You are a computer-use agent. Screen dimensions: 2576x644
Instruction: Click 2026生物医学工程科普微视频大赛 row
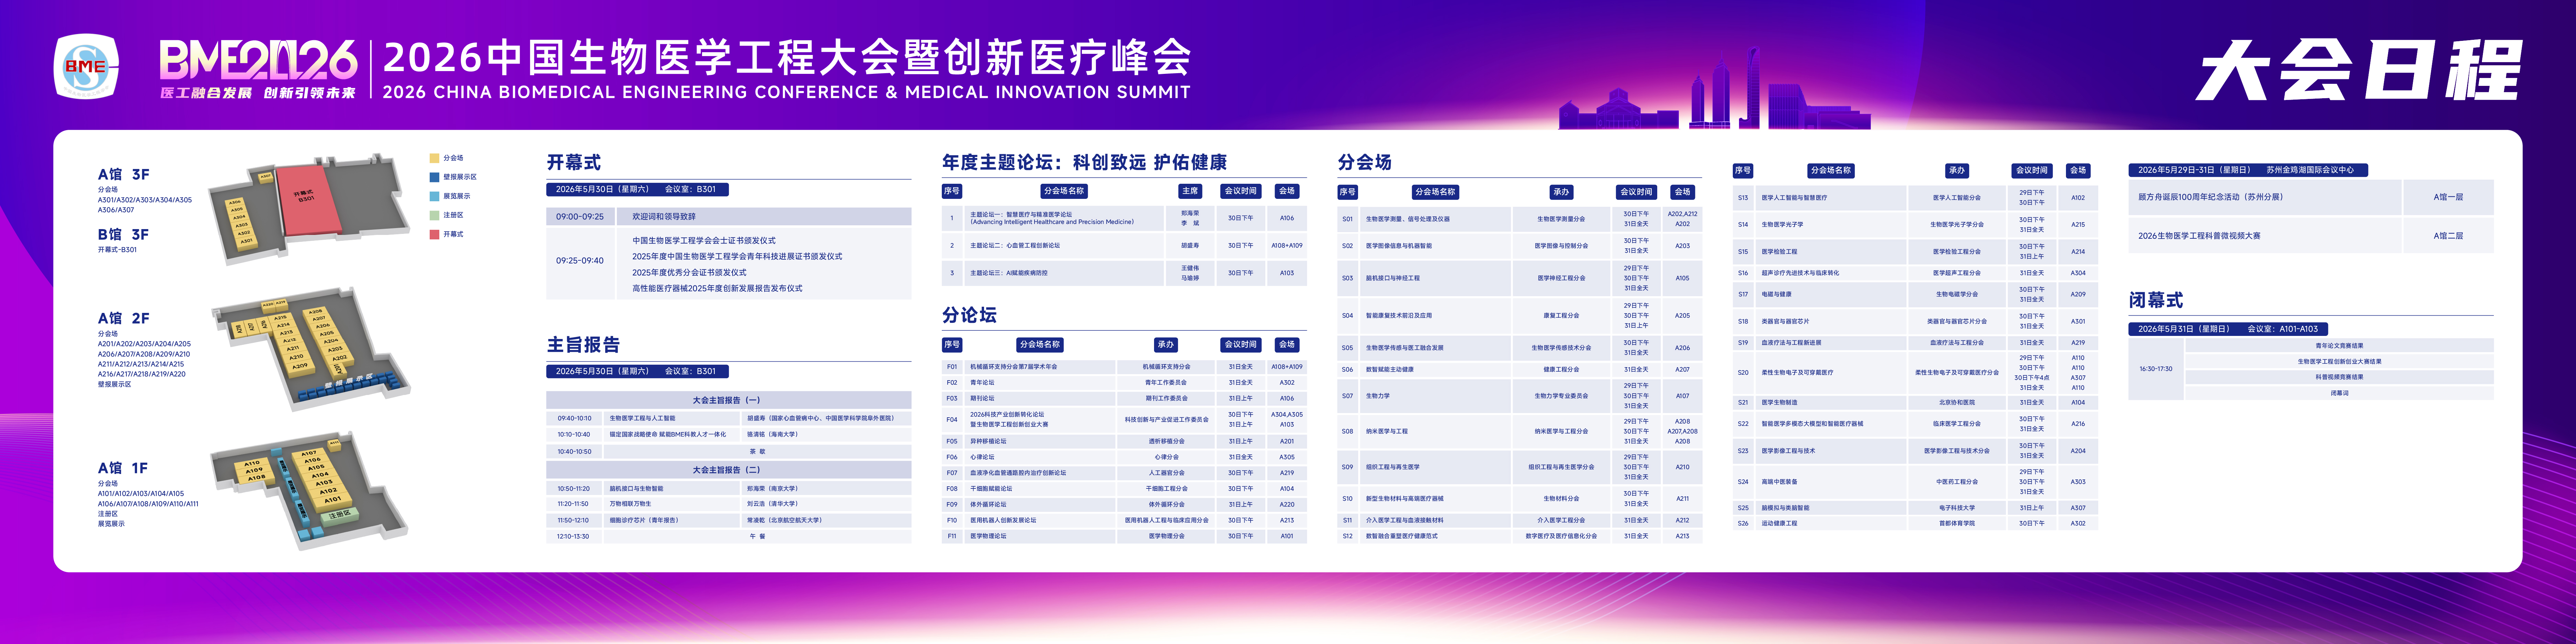tap(2310, 236)
